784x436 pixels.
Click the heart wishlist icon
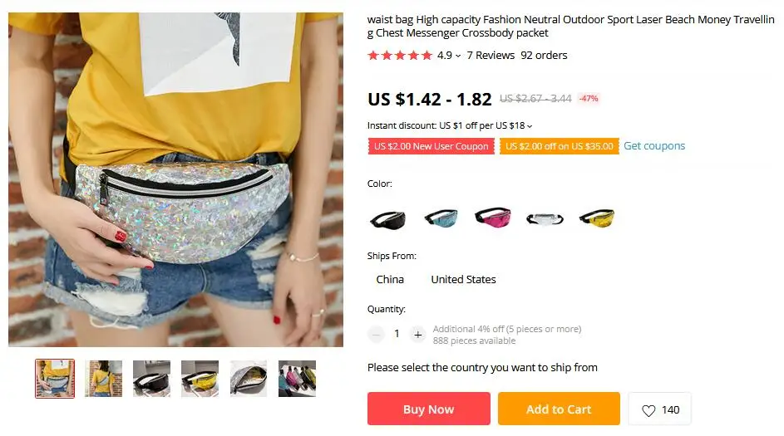click(x=648, y=410)
